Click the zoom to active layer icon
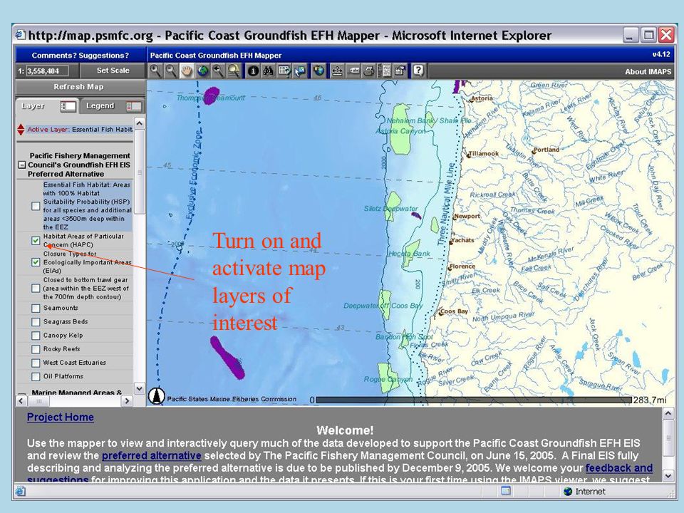This screenshot has height=513, width=684. (x=234, y=71)
